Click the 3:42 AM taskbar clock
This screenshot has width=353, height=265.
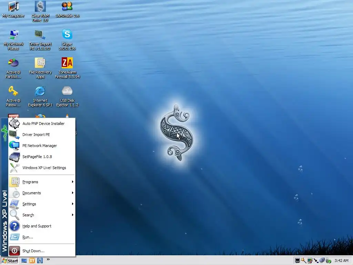[x=341, y=261]
